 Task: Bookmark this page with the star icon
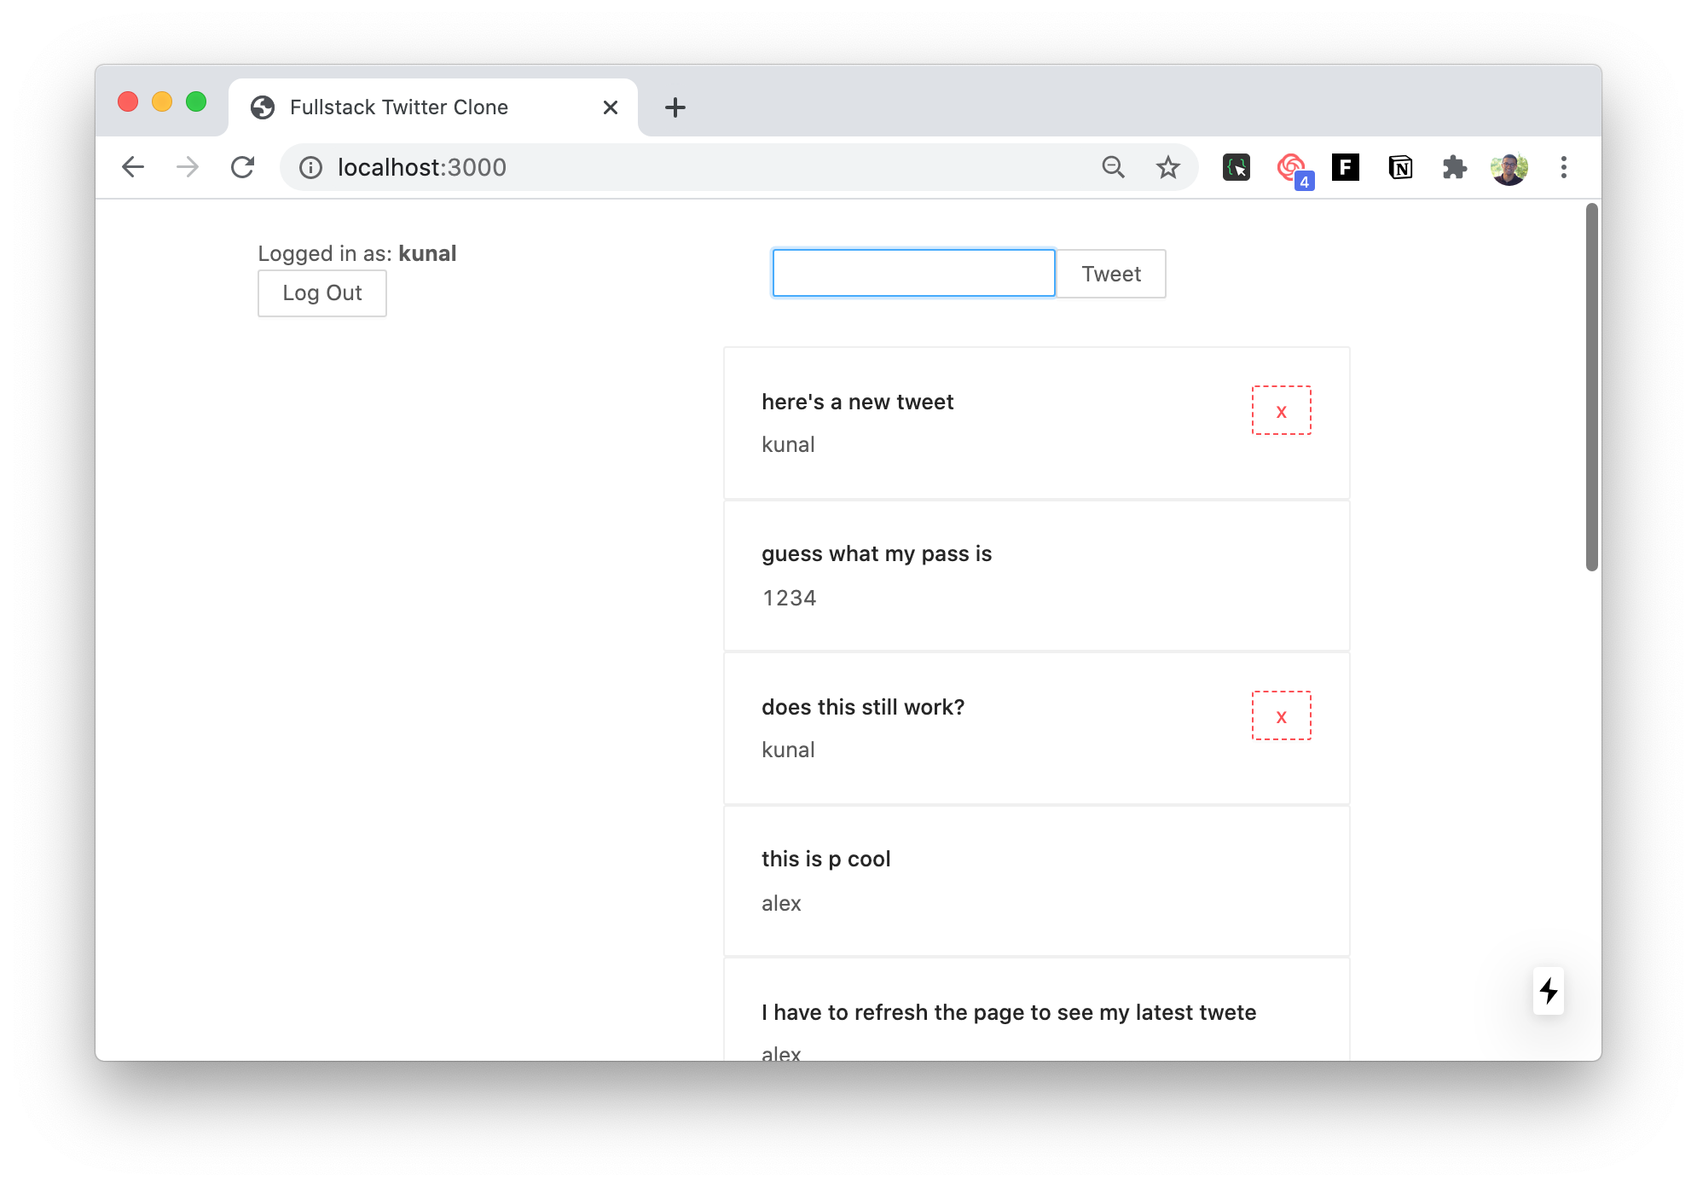click(x=1168, y=167)
